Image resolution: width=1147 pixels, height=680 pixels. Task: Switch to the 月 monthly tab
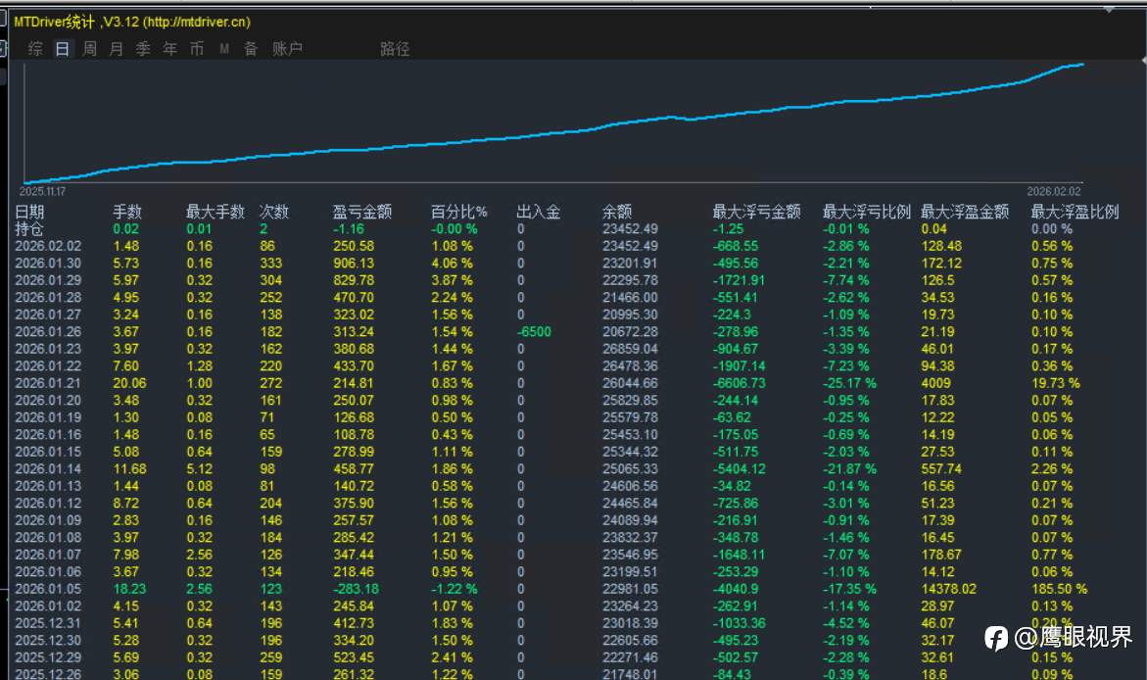click(117, 49)
